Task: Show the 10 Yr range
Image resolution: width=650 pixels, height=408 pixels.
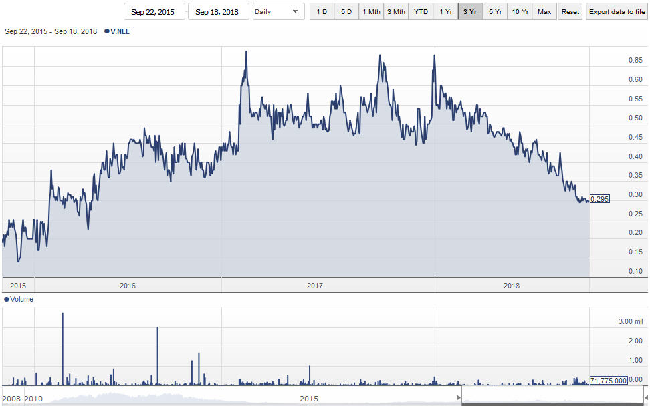Action: [520, 11]
